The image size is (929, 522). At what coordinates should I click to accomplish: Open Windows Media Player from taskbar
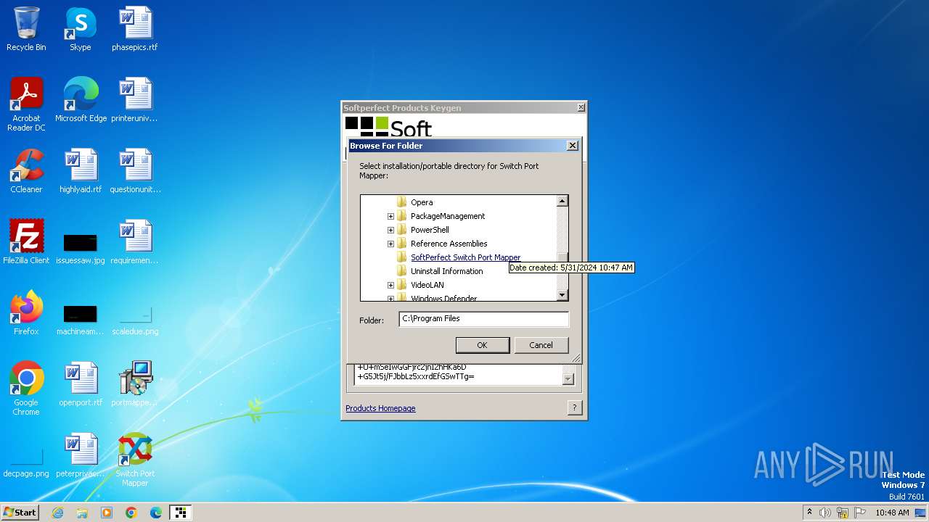pyautogui.click(x=107, y=513)
